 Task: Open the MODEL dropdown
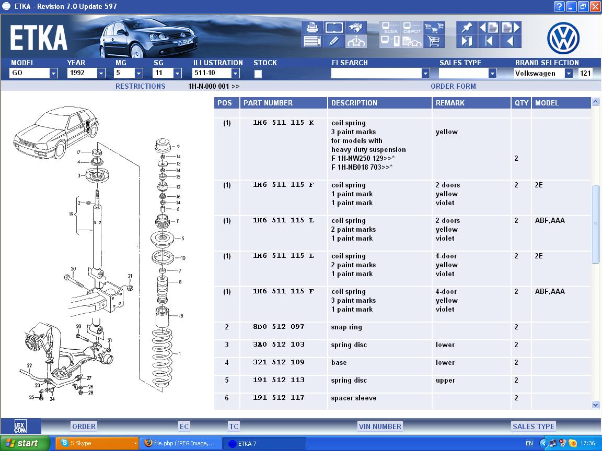click(x=53, y=74)
